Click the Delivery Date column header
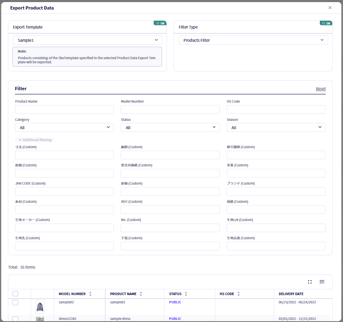This screenshot has height=322, width=343. tap(291, 294)
